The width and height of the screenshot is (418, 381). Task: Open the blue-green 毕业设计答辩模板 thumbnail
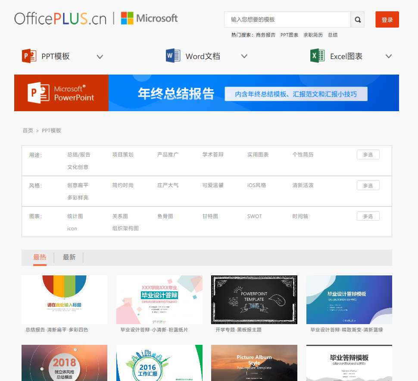tap(349, 300)
